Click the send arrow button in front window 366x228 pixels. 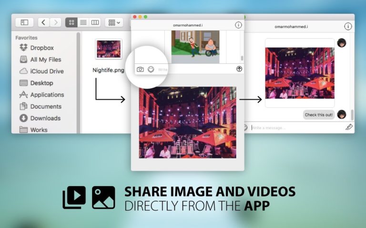click(239, 69)
